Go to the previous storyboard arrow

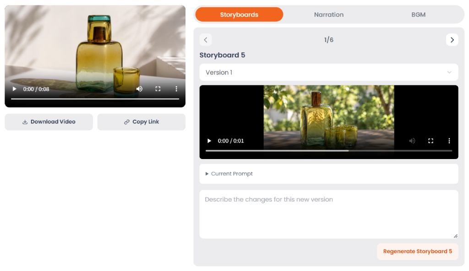(x=206, y=40)
